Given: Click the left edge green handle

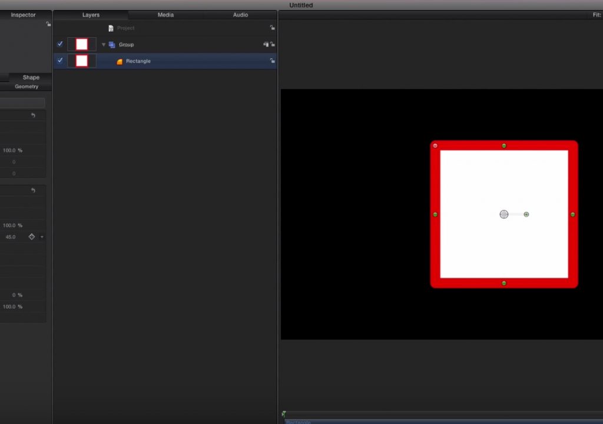Looking at the screenshot, I should [435, 214].
